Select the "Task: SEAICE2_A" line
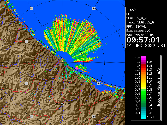Viewport: 167px width, 125px height. click(x=140, y=22)
